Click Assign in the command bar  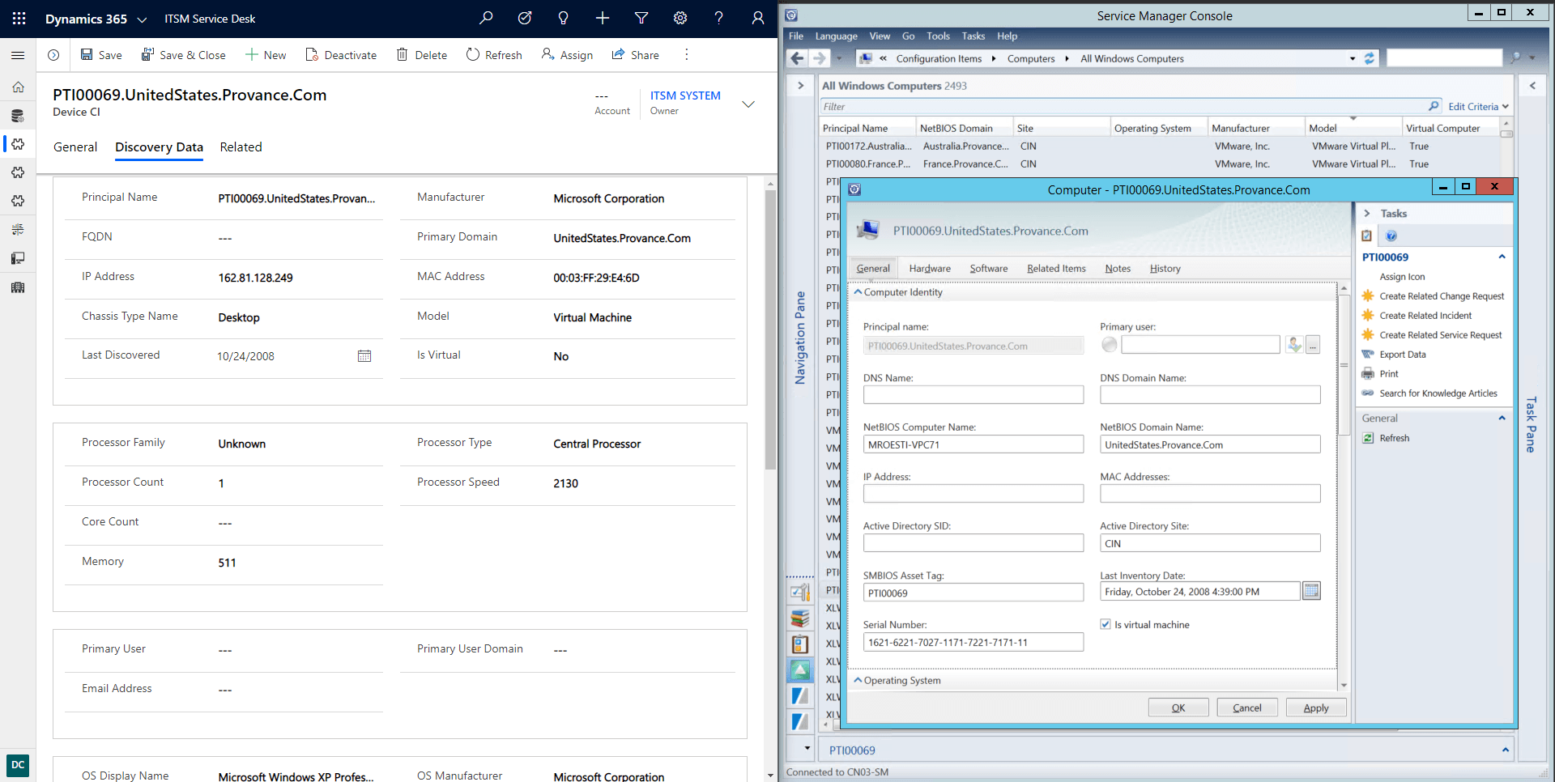click(x=567, y=55)
